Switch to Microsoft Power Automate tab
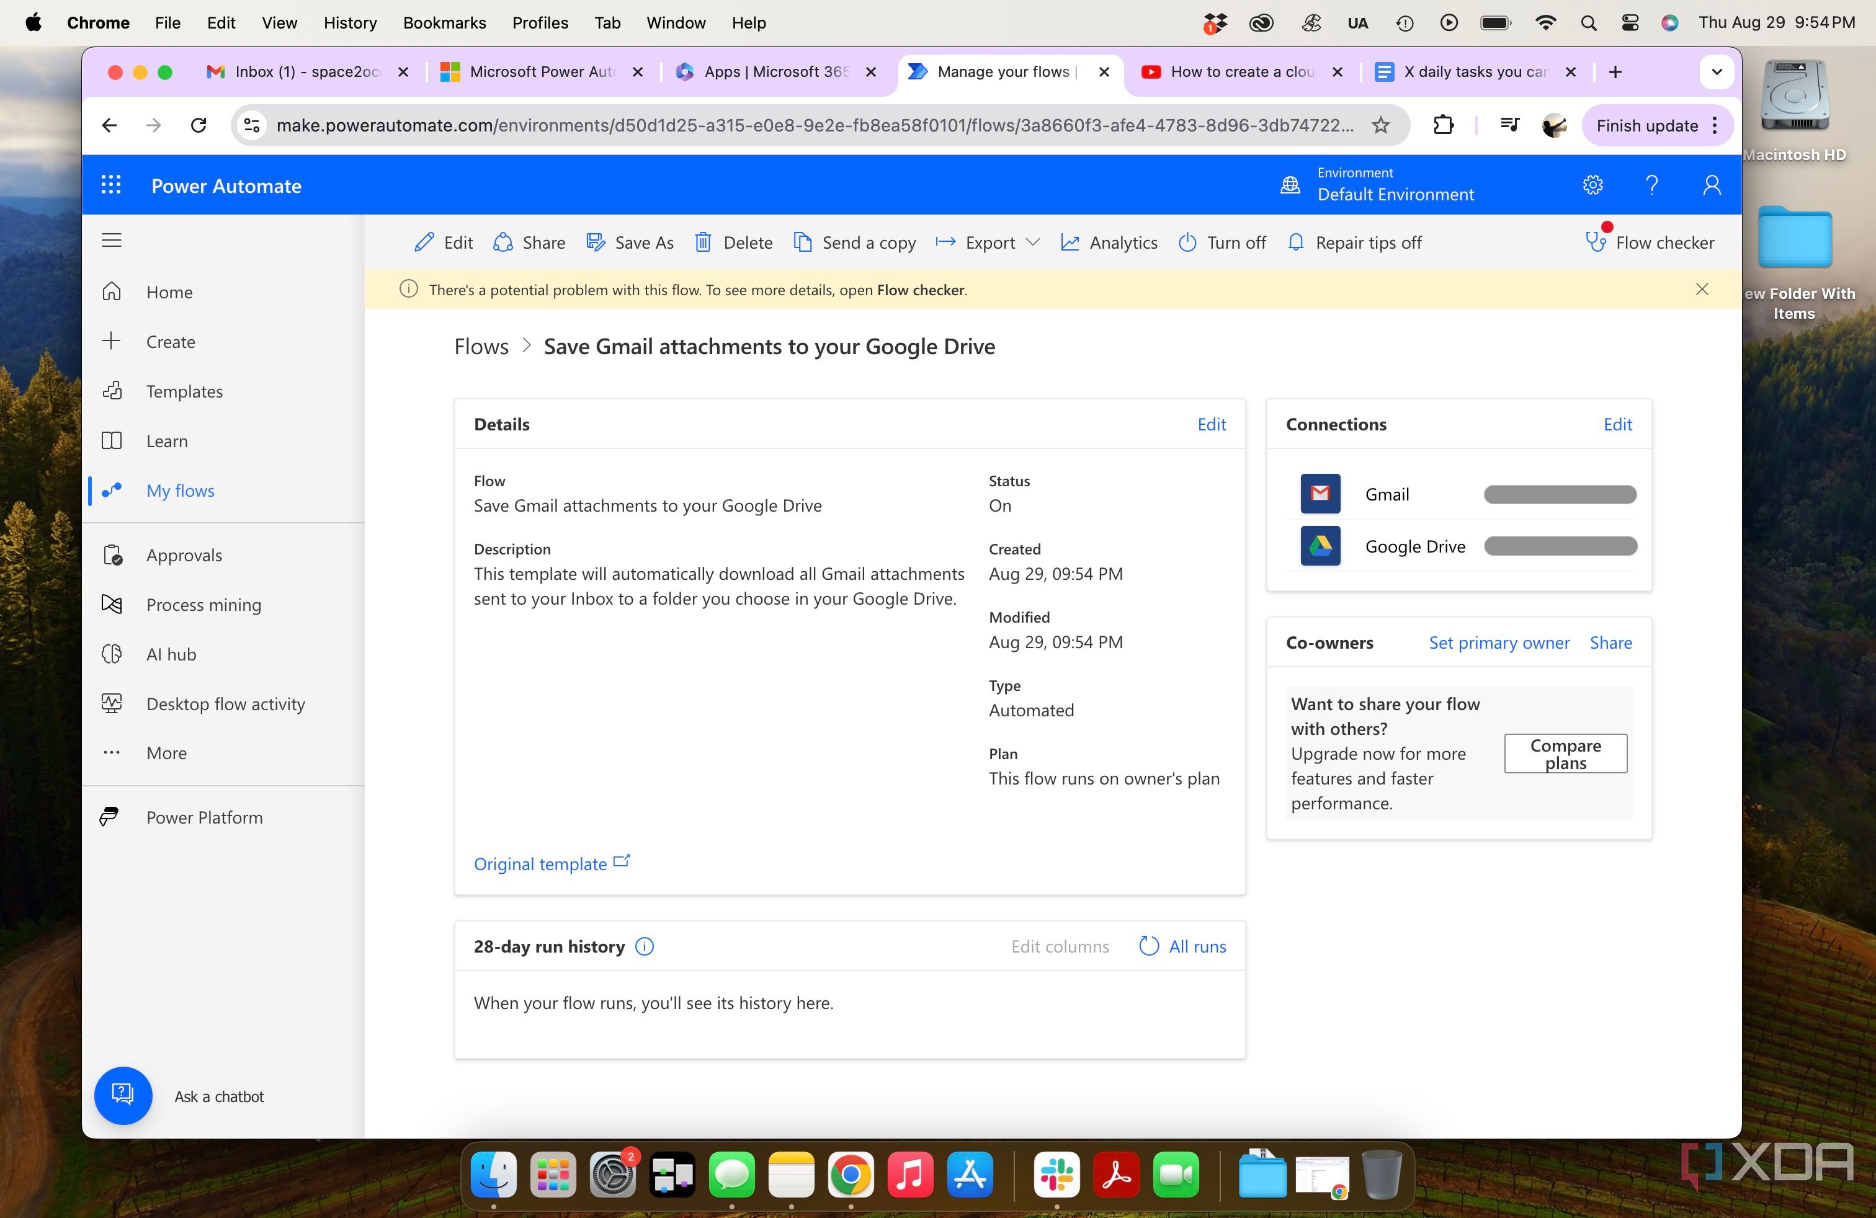Image resolution: width=1876 pixels, height=1218 pixels. pyautogui.click(x=542, y=72)
